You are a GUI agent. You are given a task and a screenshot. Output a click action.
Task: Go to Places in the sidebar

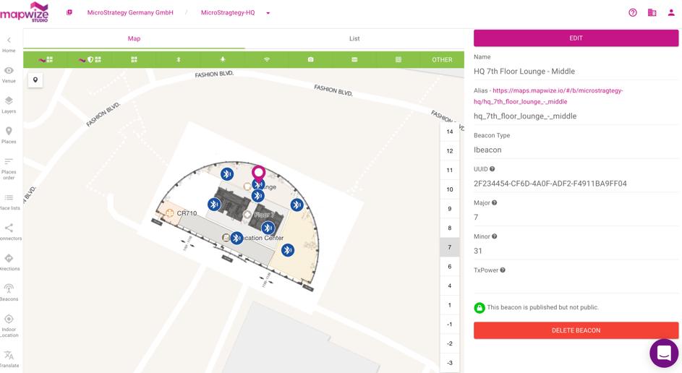click(x=9, y=135)
